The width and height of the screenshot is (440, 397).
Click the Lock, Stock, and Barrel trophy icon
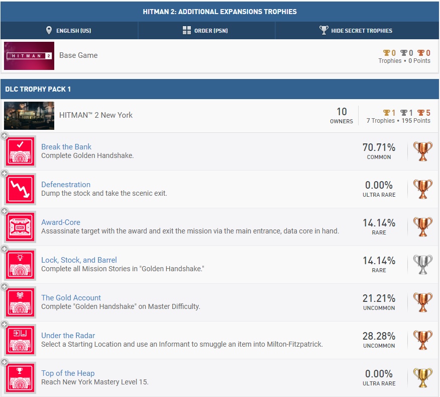tap(20, 265)
